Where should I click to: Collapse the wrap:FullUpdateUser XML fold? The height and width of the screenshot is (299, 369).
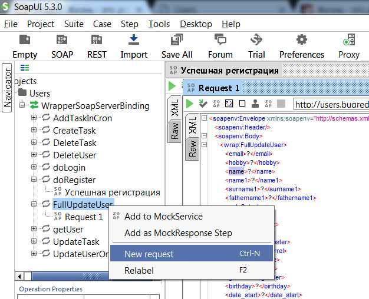(205, 145)
